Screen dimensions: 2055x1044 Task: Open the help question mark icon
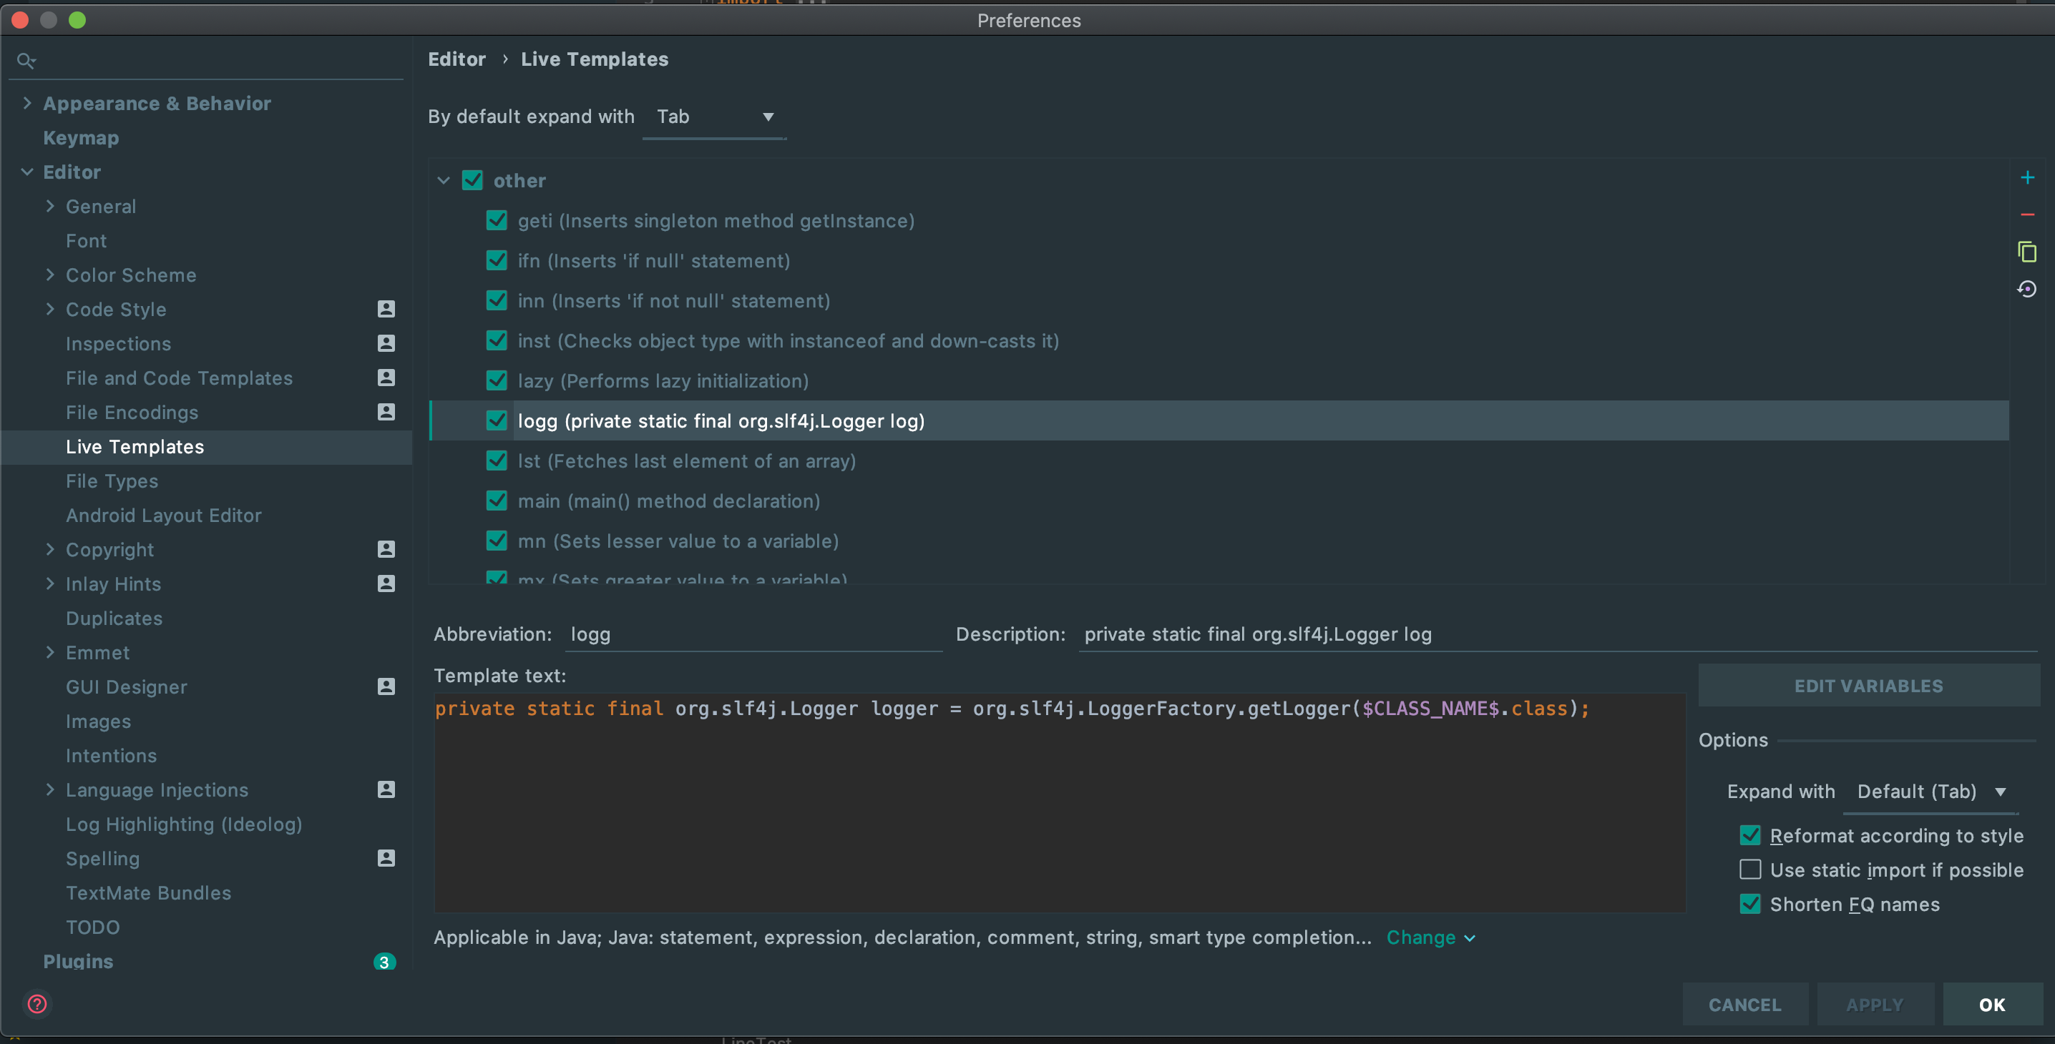click(x=36, y=1003)
